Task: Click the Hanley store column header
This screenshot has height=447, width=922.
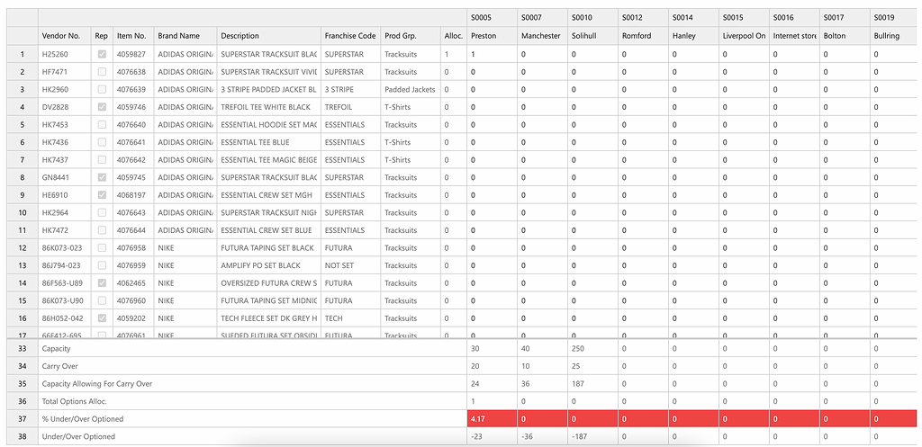Action: click(694, 36)
